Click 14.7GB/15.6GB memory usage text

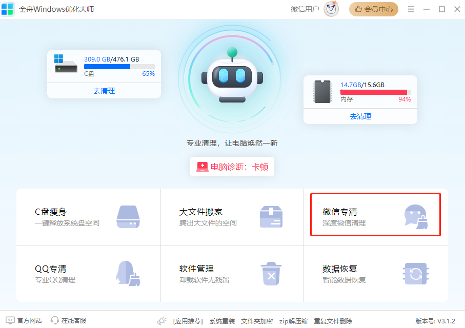[362, 85]
